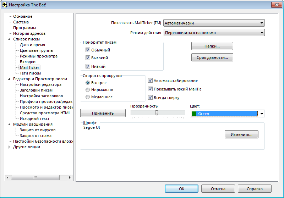Select Вкладки tree item
Screen dimensions: 284x198
[28, 62]
